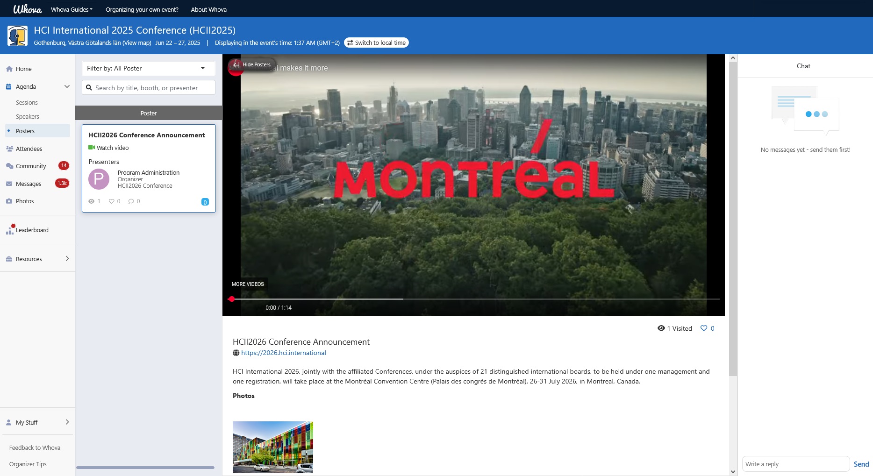The width and height of the screenshot is (873, 476).
Task: Click the Whova logo
Action: pyautogui.click(x=28, y=9)
